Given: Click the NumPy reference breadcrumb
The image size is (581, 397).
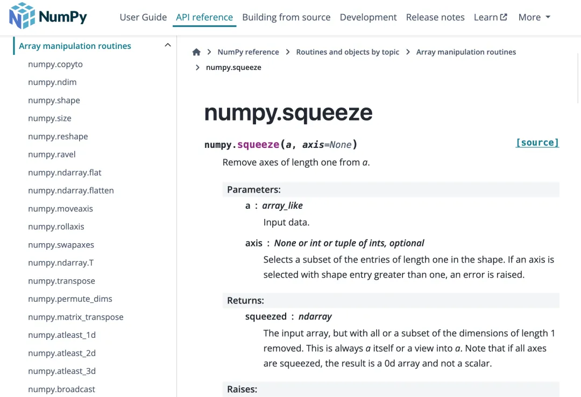Looking at the screenshot, I should pos(248,52).
